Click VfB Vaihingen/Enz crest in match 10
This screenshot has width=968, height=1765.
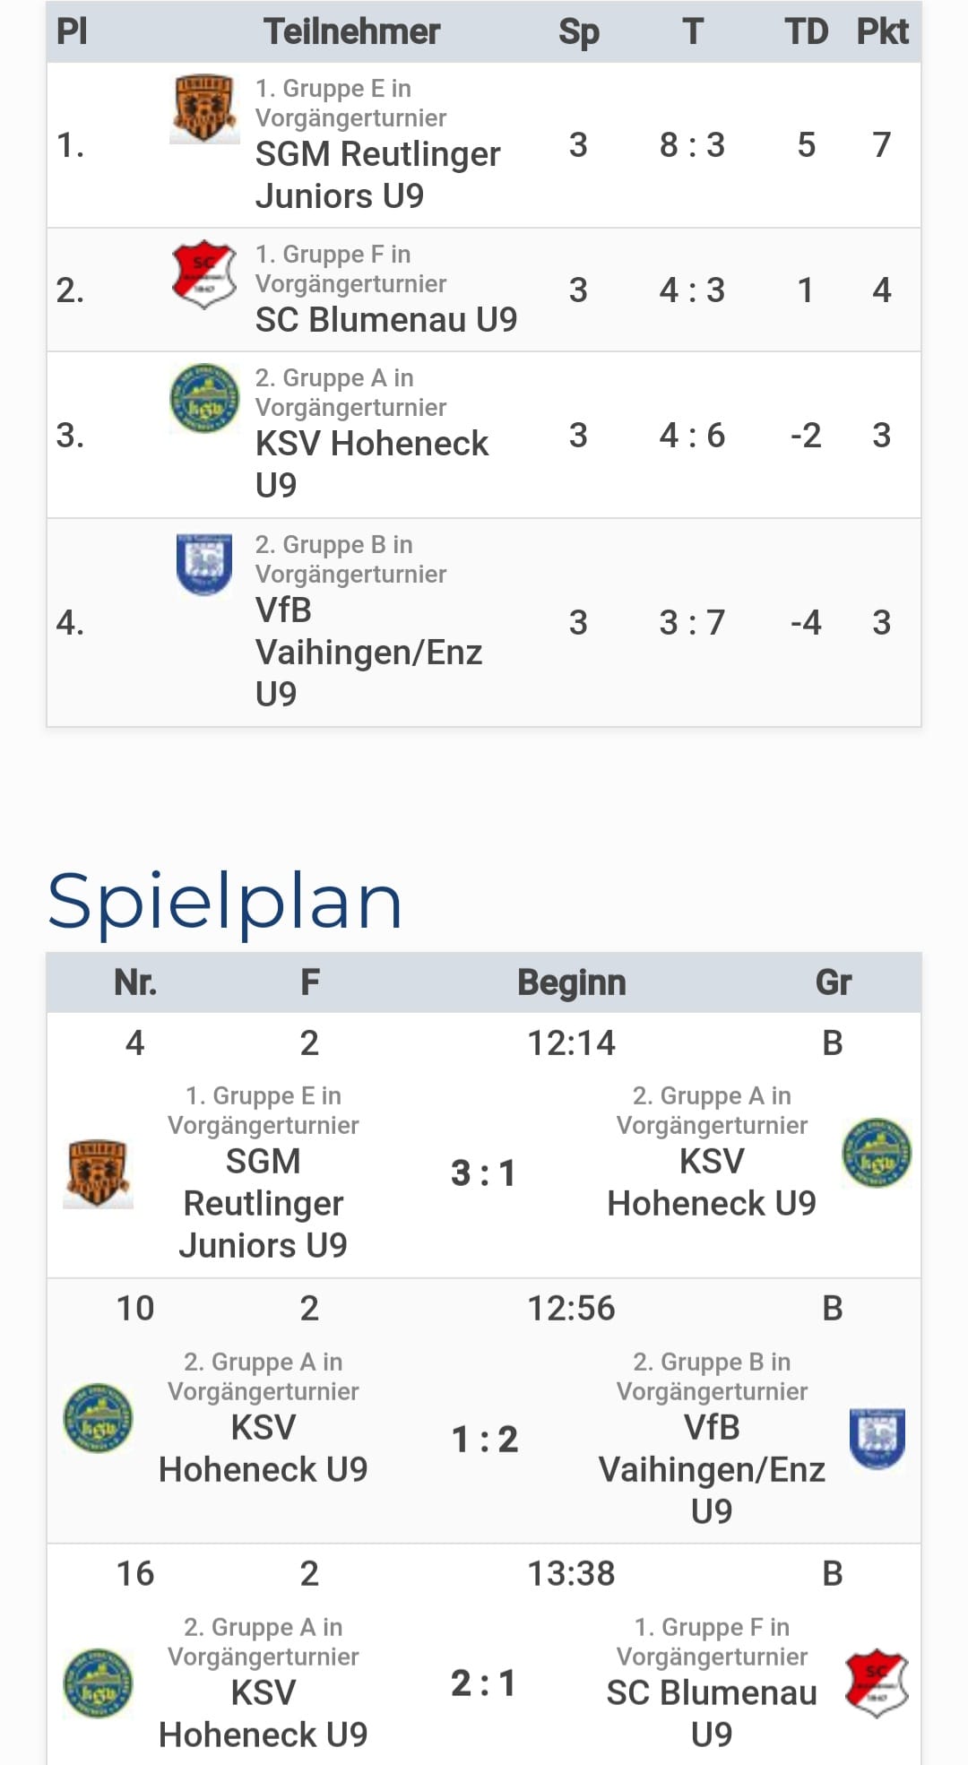coord(877,1438)
